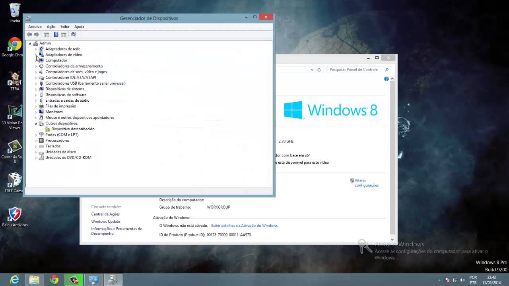Switch to the Device Manager taskbar button
The width and height of the screenshot is (509, 286).
point(113,280)
